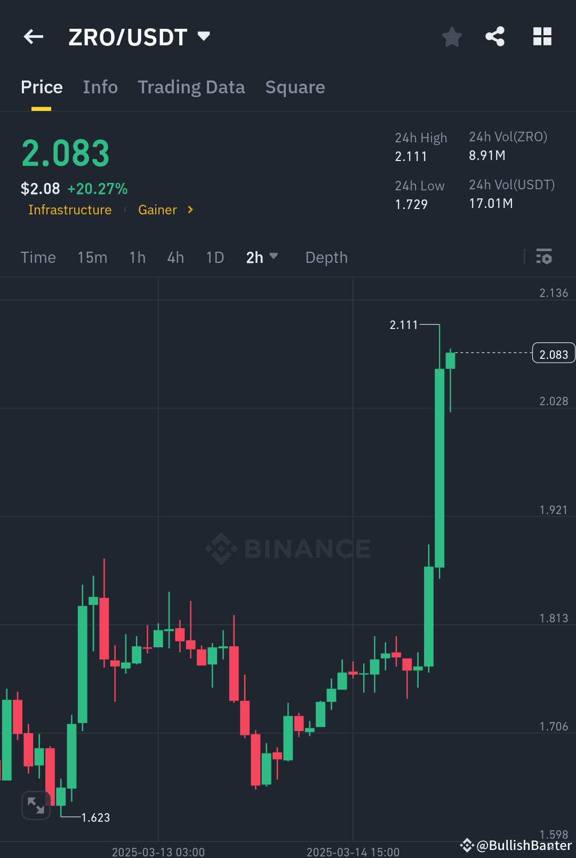This screenshot has height=858, width=576.
Task: Open the Infrastructure category link
Action: pos(69,210)
